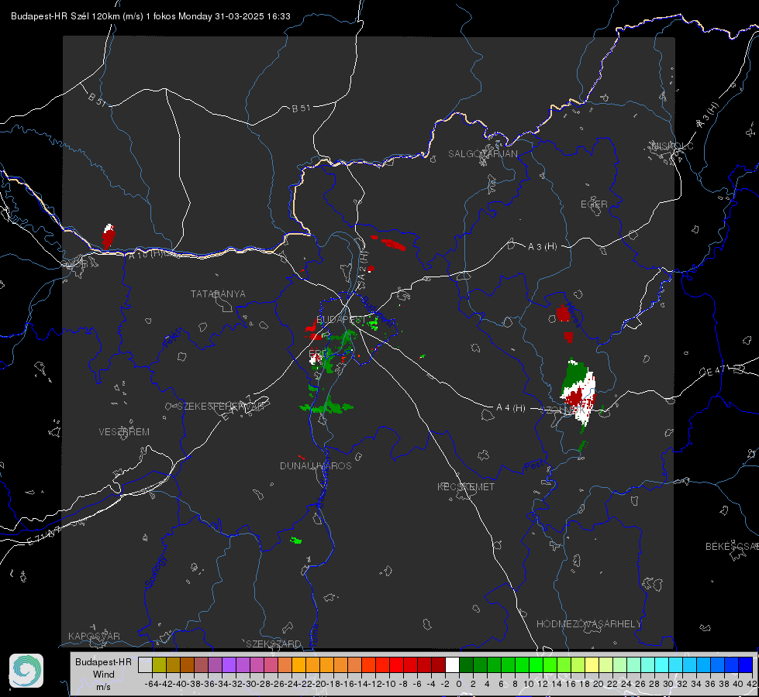Image resolution: width=759 pixels, height=697 pixels.
Task: Click the DUNAÚJVÁROS city label
Action: coord(316,465)
